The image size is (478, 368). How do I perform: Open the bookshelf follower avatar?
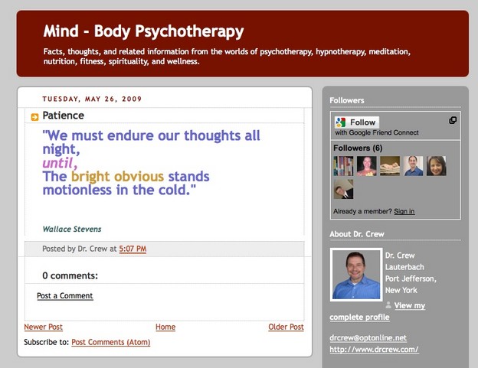[x=343, y=166]
